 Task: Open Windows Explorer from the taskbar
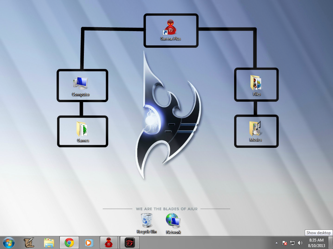[49, 243]
